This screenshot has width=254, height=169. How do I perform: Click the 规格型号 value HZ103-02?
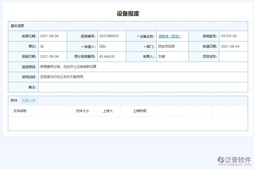point(229,36)
